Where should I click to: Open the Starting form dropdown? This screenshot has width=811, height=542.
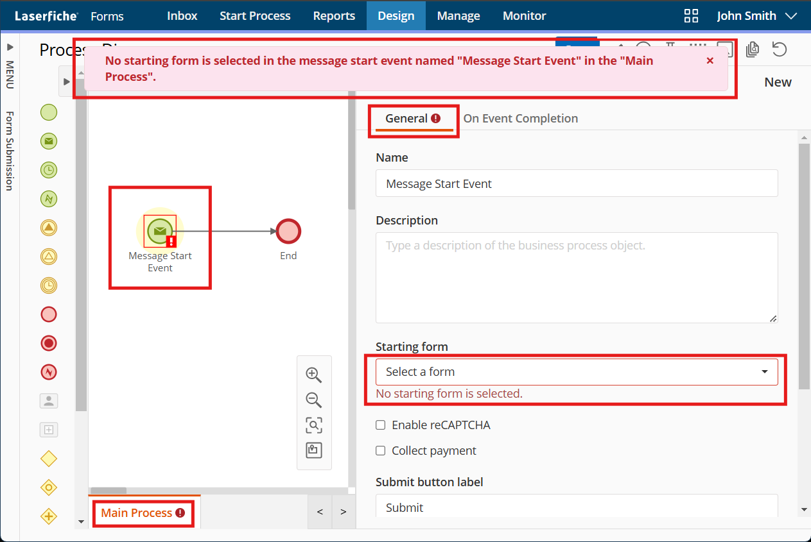[x=576, y=372]
